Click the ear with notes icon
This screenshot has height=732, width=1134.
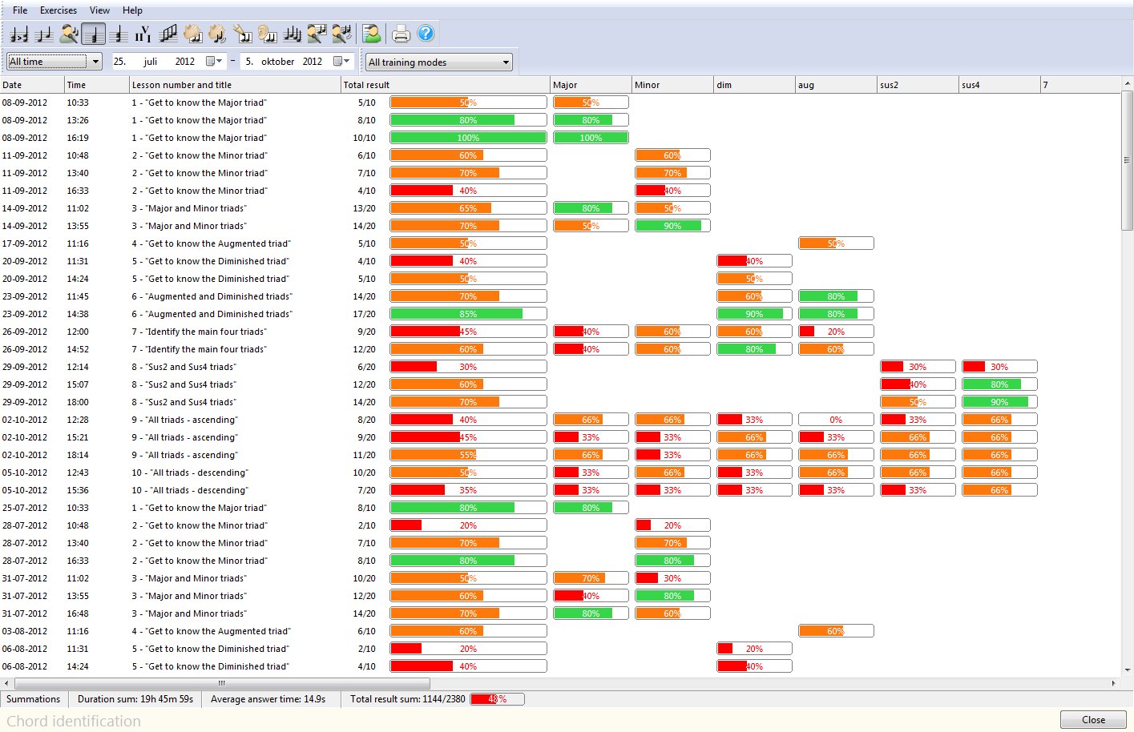tap(268, 34)
